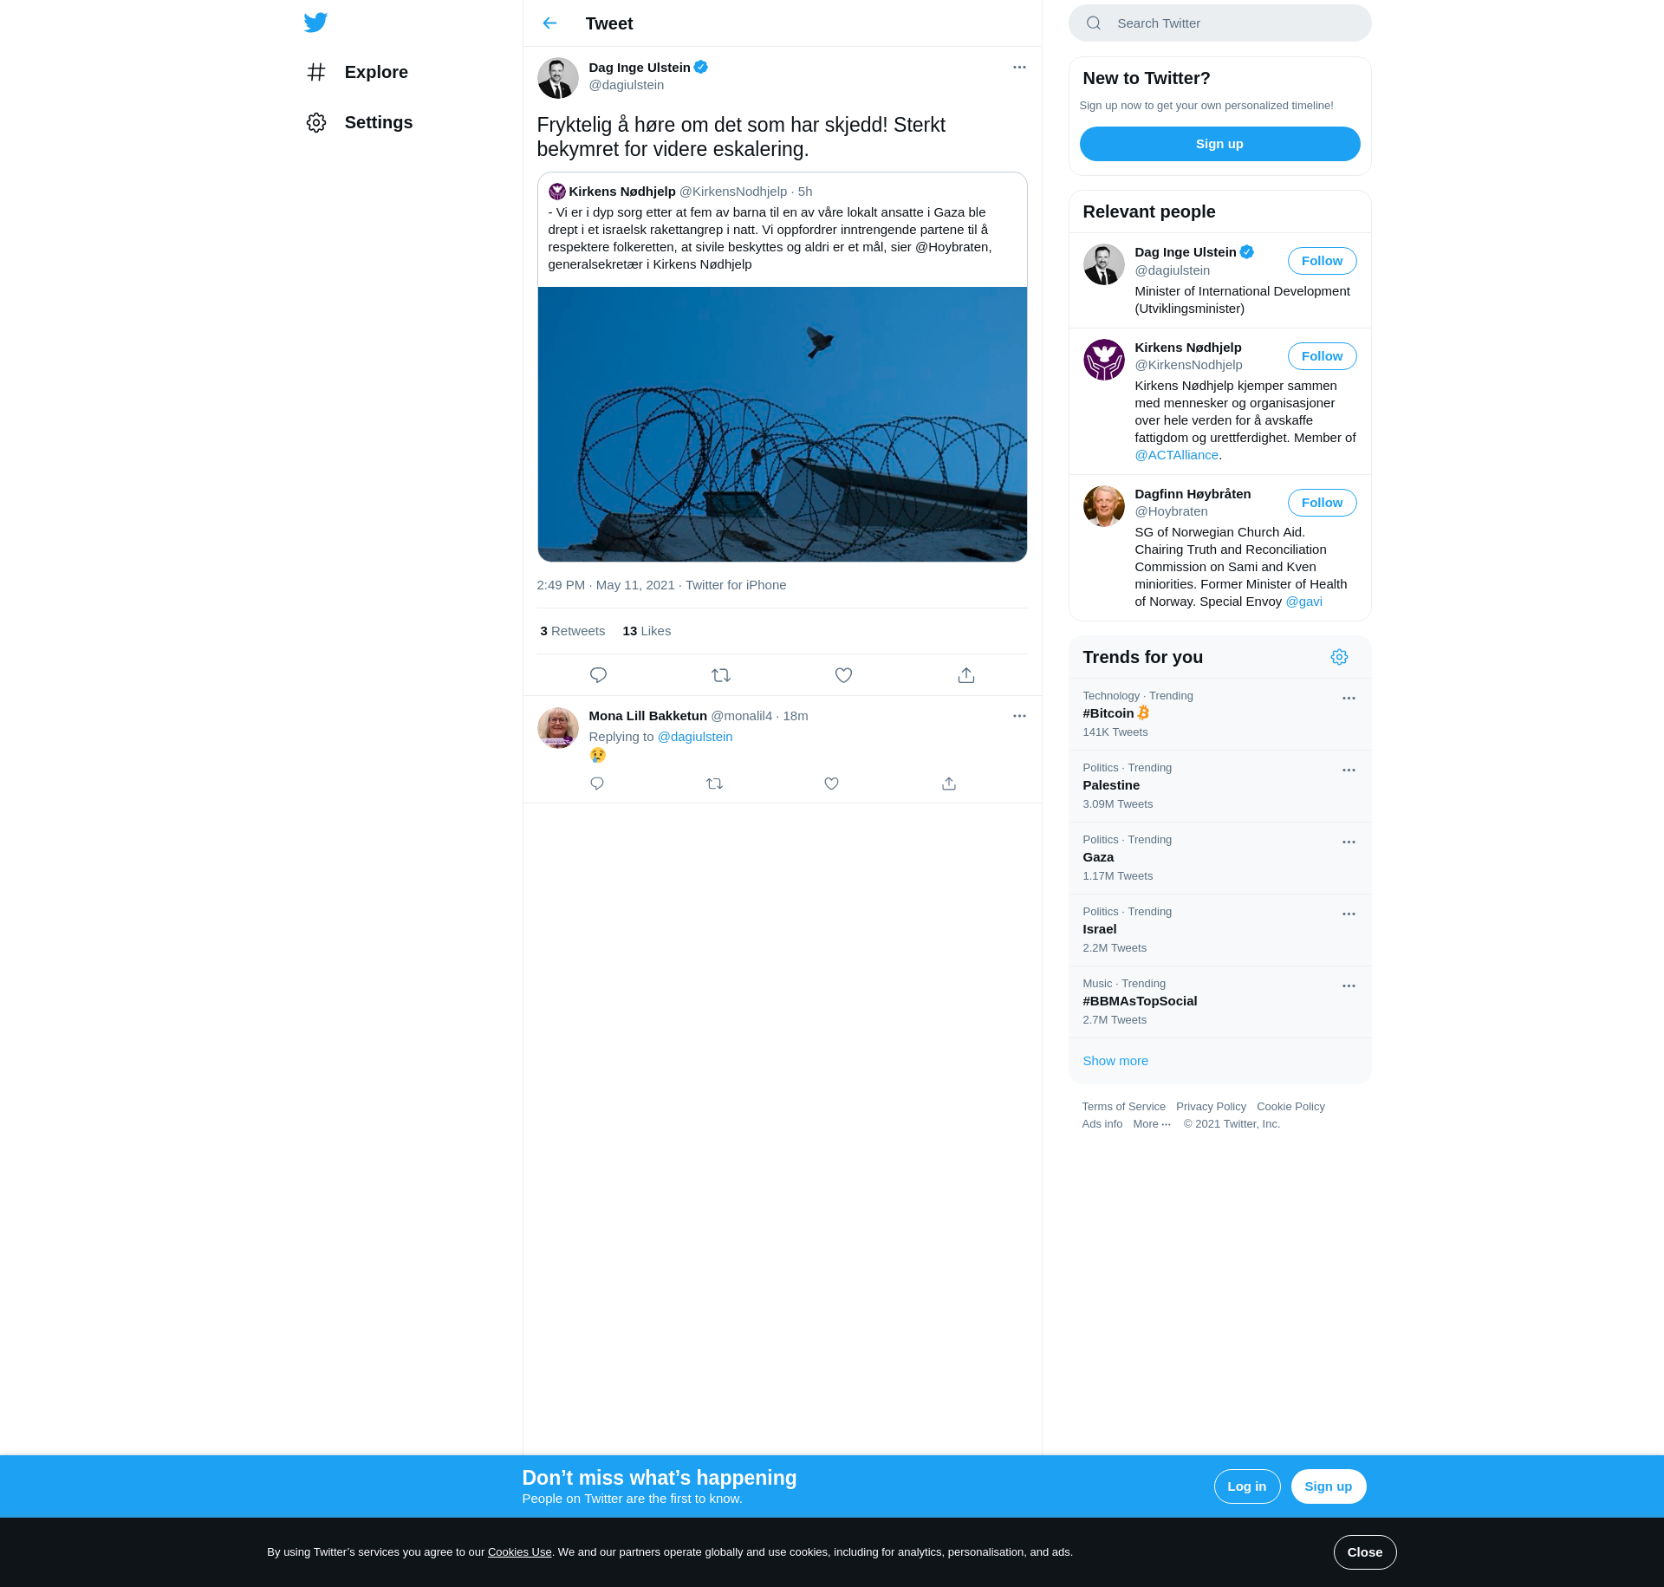Open Kirkens Nødhjelp name in quoted tweet
1664x1587 pixels.
(x=622, y=192)
